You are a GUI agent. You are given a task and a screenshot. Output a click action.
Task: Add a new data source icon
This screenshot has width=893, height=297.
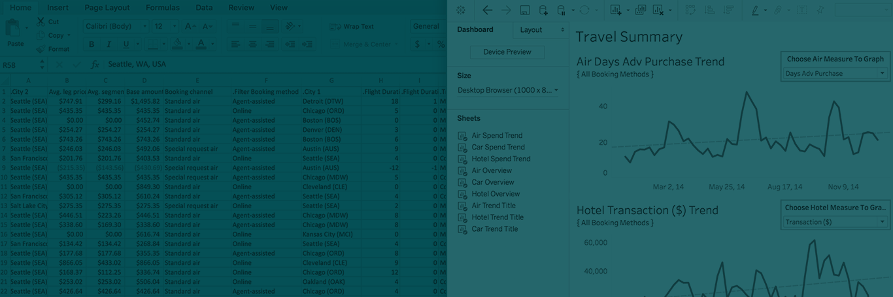pos(543,10)
